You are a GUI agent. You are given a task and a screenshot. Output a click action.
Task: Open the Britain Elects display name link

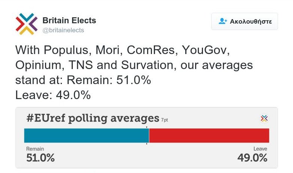[69, 20]
